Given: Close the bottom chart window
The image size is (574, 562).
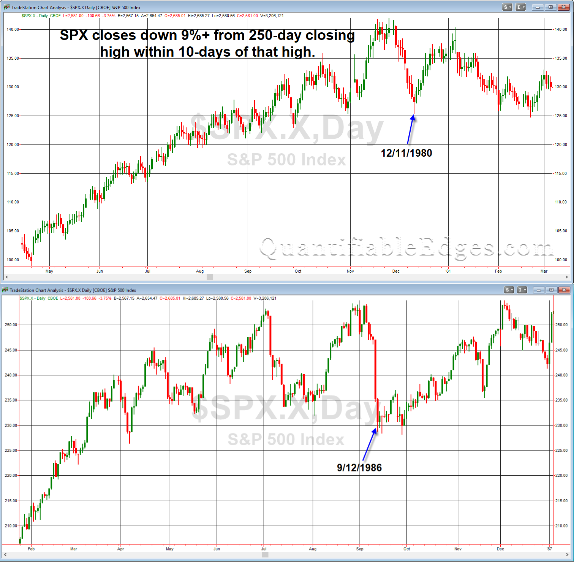Looking at the screenshot, I should 565,290.
